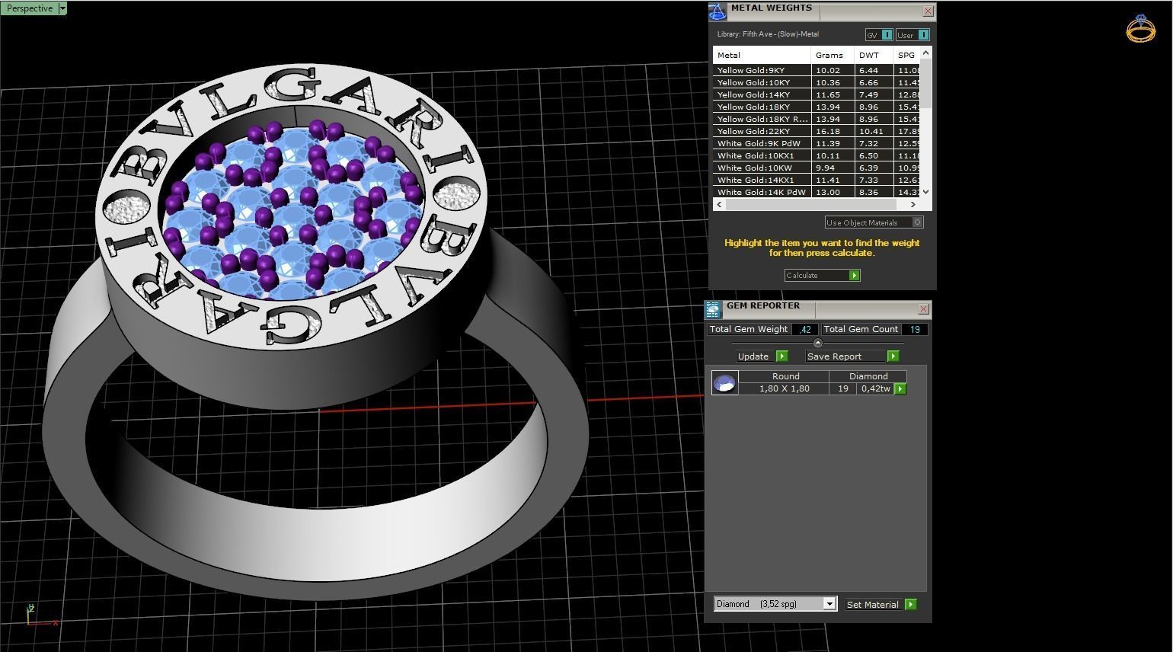This screenshot has height=652, width=1173.
Task: Click the round diamond gem thumbnail
Action: pyautogui.click(x=725, y=382)
